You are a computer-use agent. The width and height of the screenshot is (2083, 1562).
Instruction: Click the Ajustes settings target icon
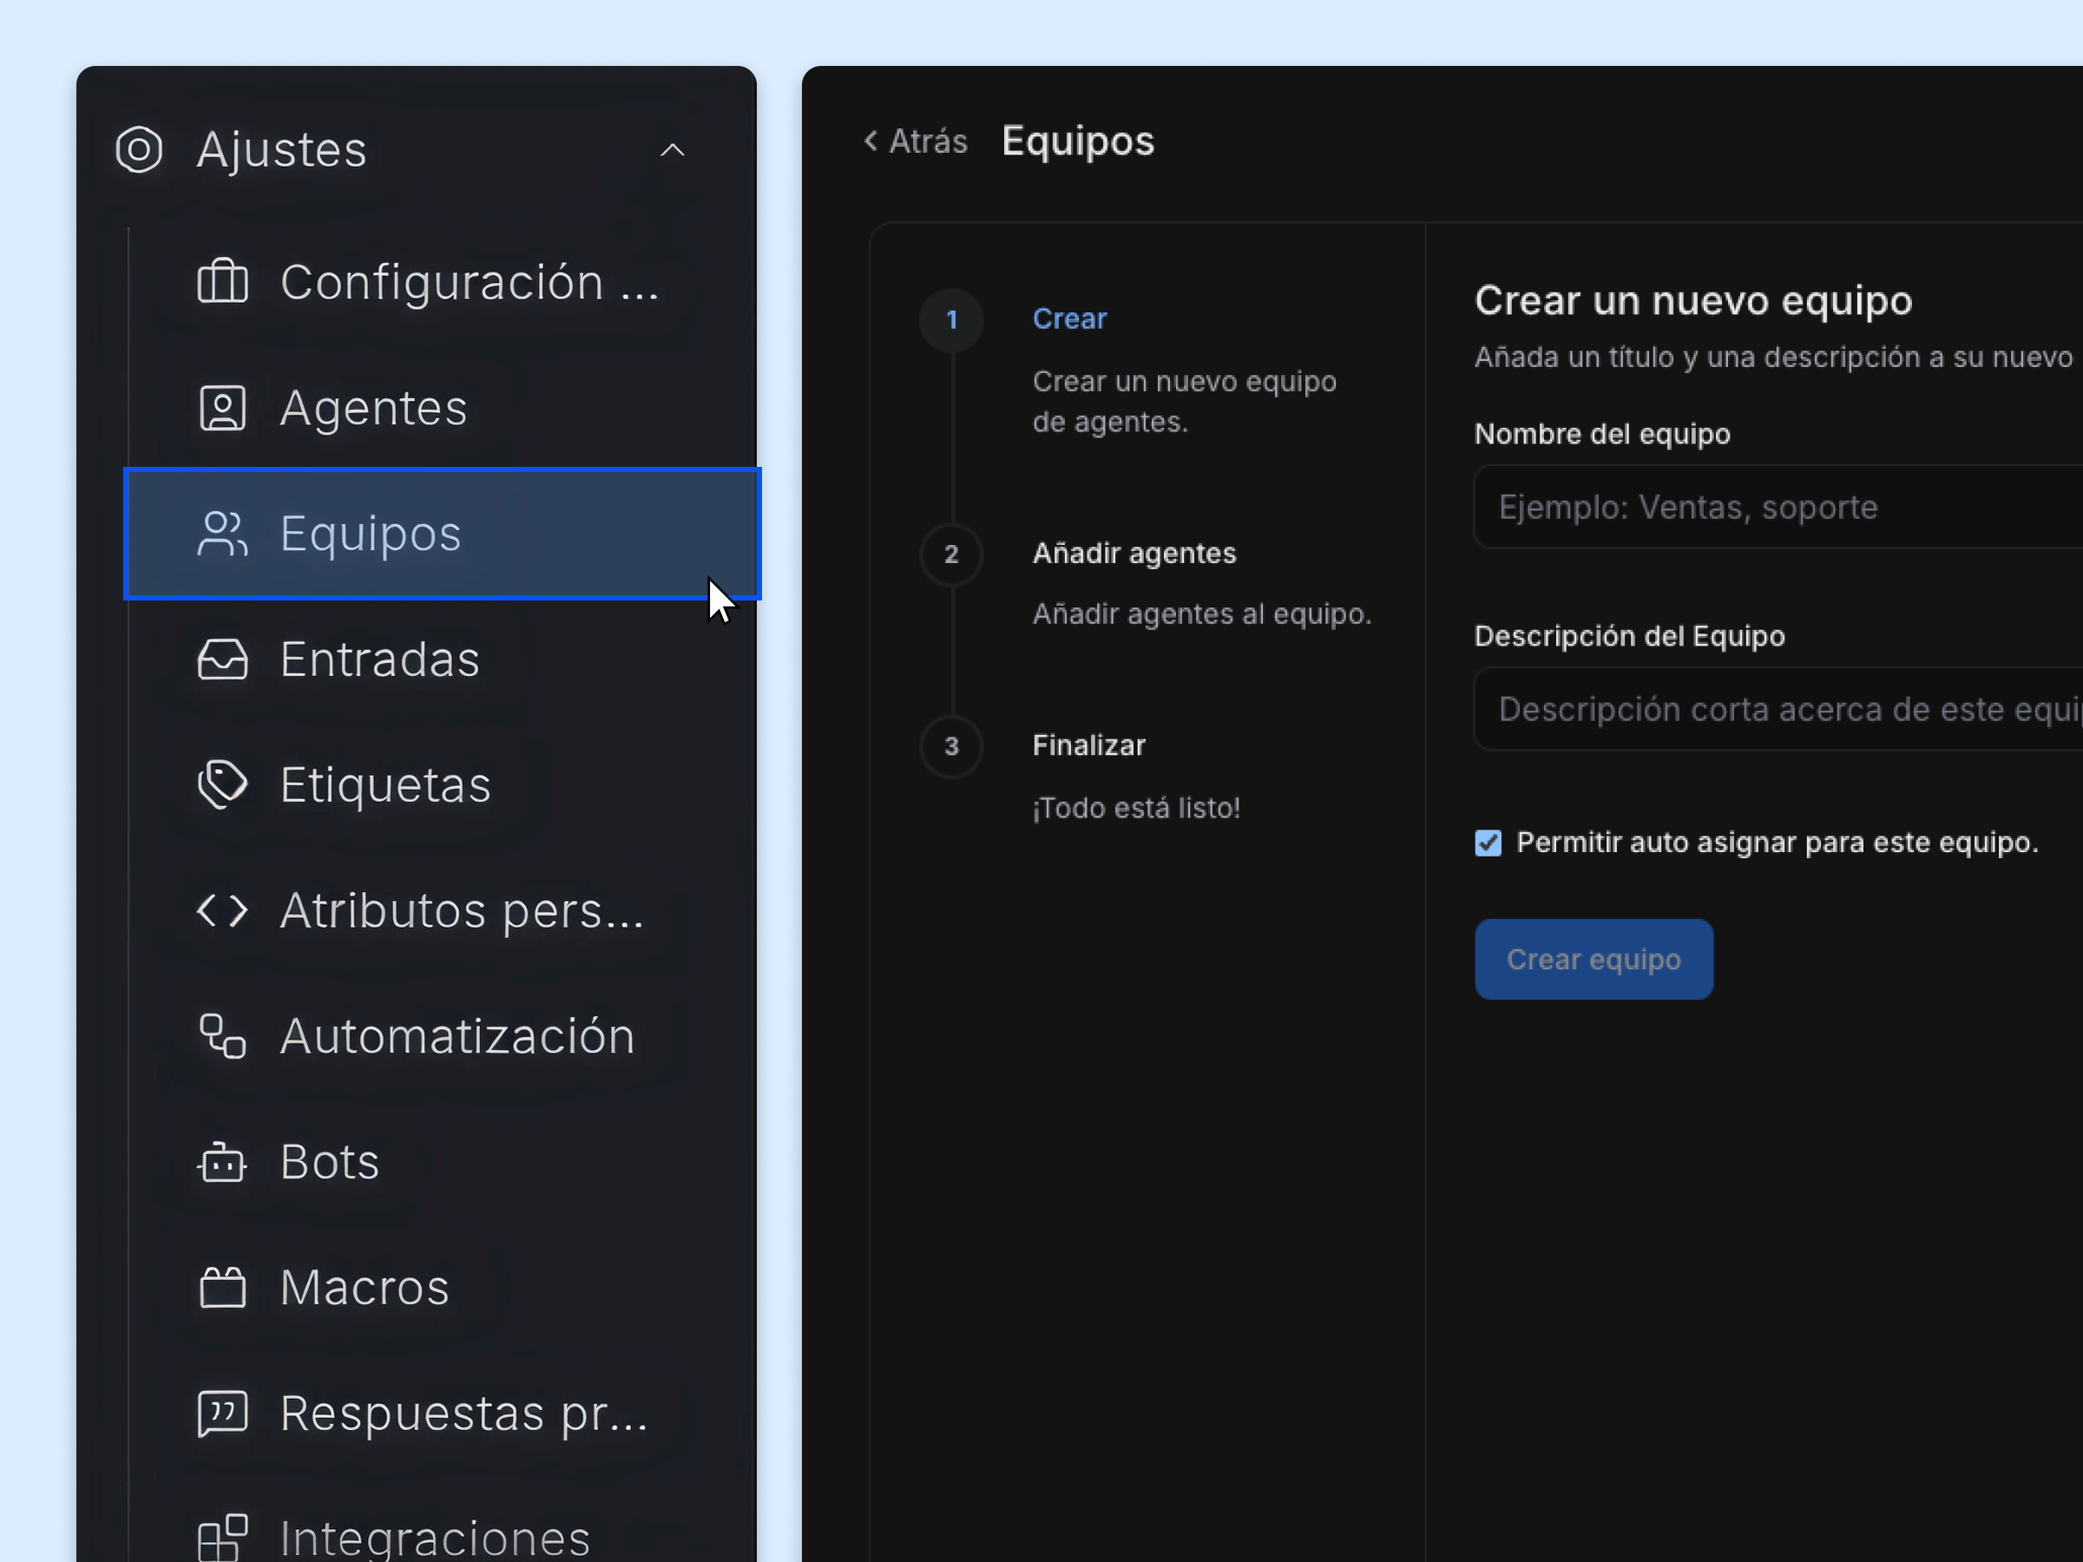click(140, 148)
